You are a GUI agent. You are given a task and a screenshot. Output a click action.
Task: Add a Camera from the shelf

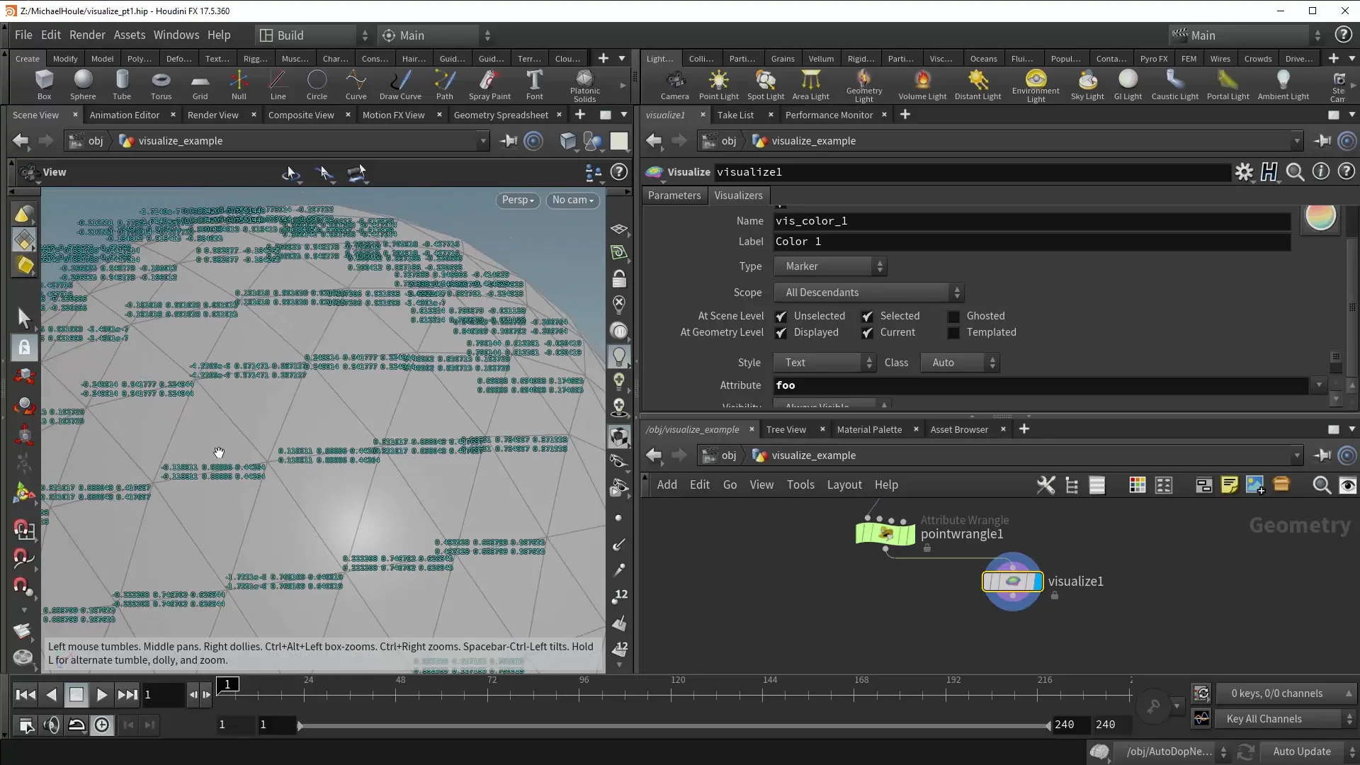click(674, 84)
